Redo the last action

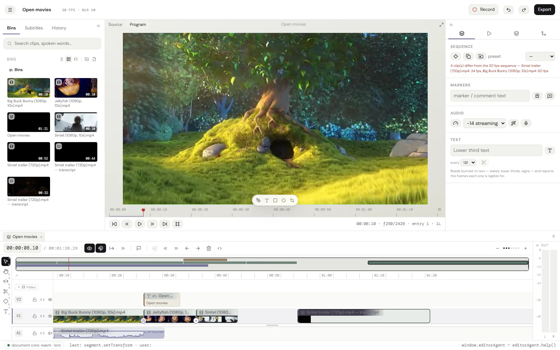(x=524, y=10)
